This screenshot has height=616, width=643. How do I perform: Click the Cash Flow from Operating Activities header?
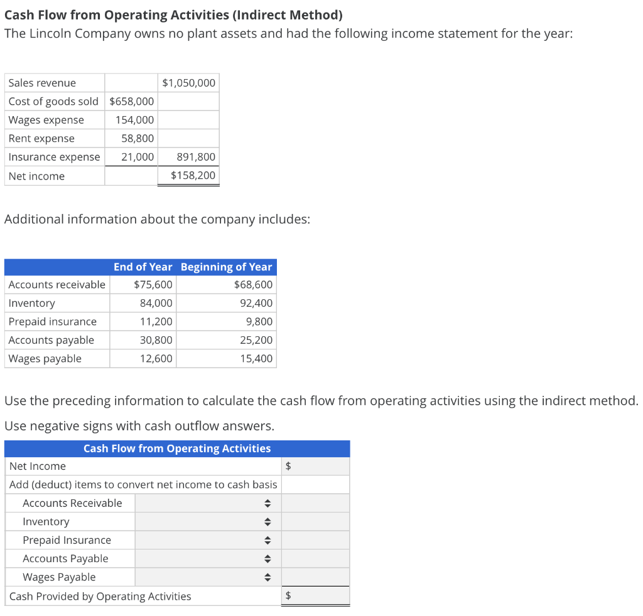[178, 448]
